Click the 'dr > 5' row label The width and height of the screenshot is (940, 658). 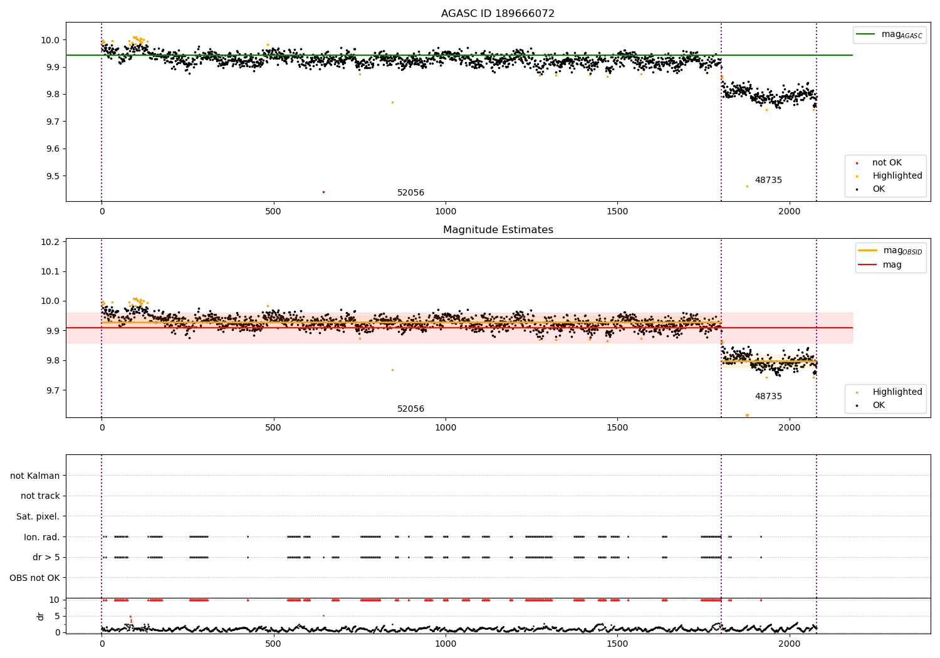click(x=46, y=558)
